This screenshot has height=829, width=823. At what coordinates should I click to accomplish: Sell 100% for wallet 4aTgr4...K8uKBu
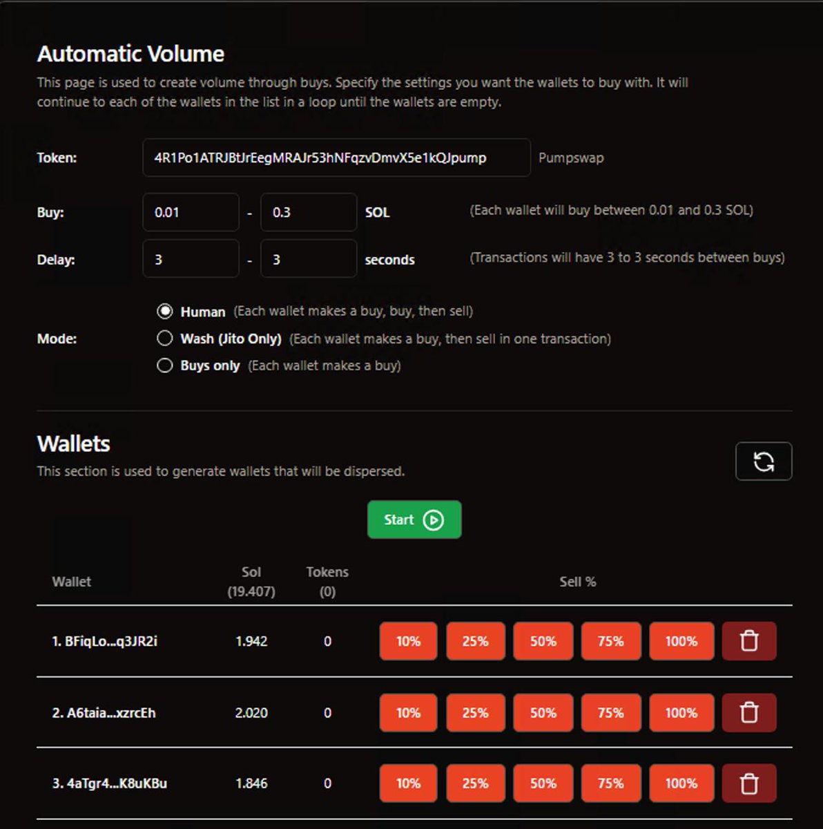tap(681, 783)
